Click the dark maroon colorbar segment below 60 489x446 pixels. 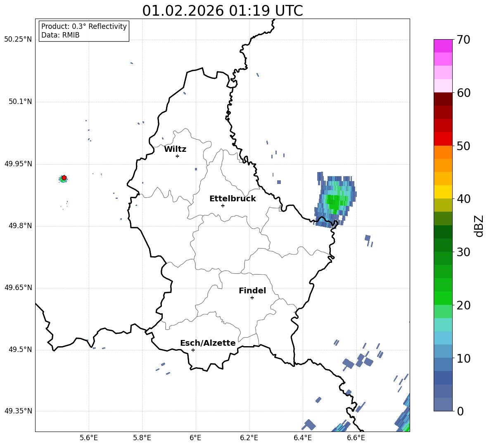[x=443, y=99]
